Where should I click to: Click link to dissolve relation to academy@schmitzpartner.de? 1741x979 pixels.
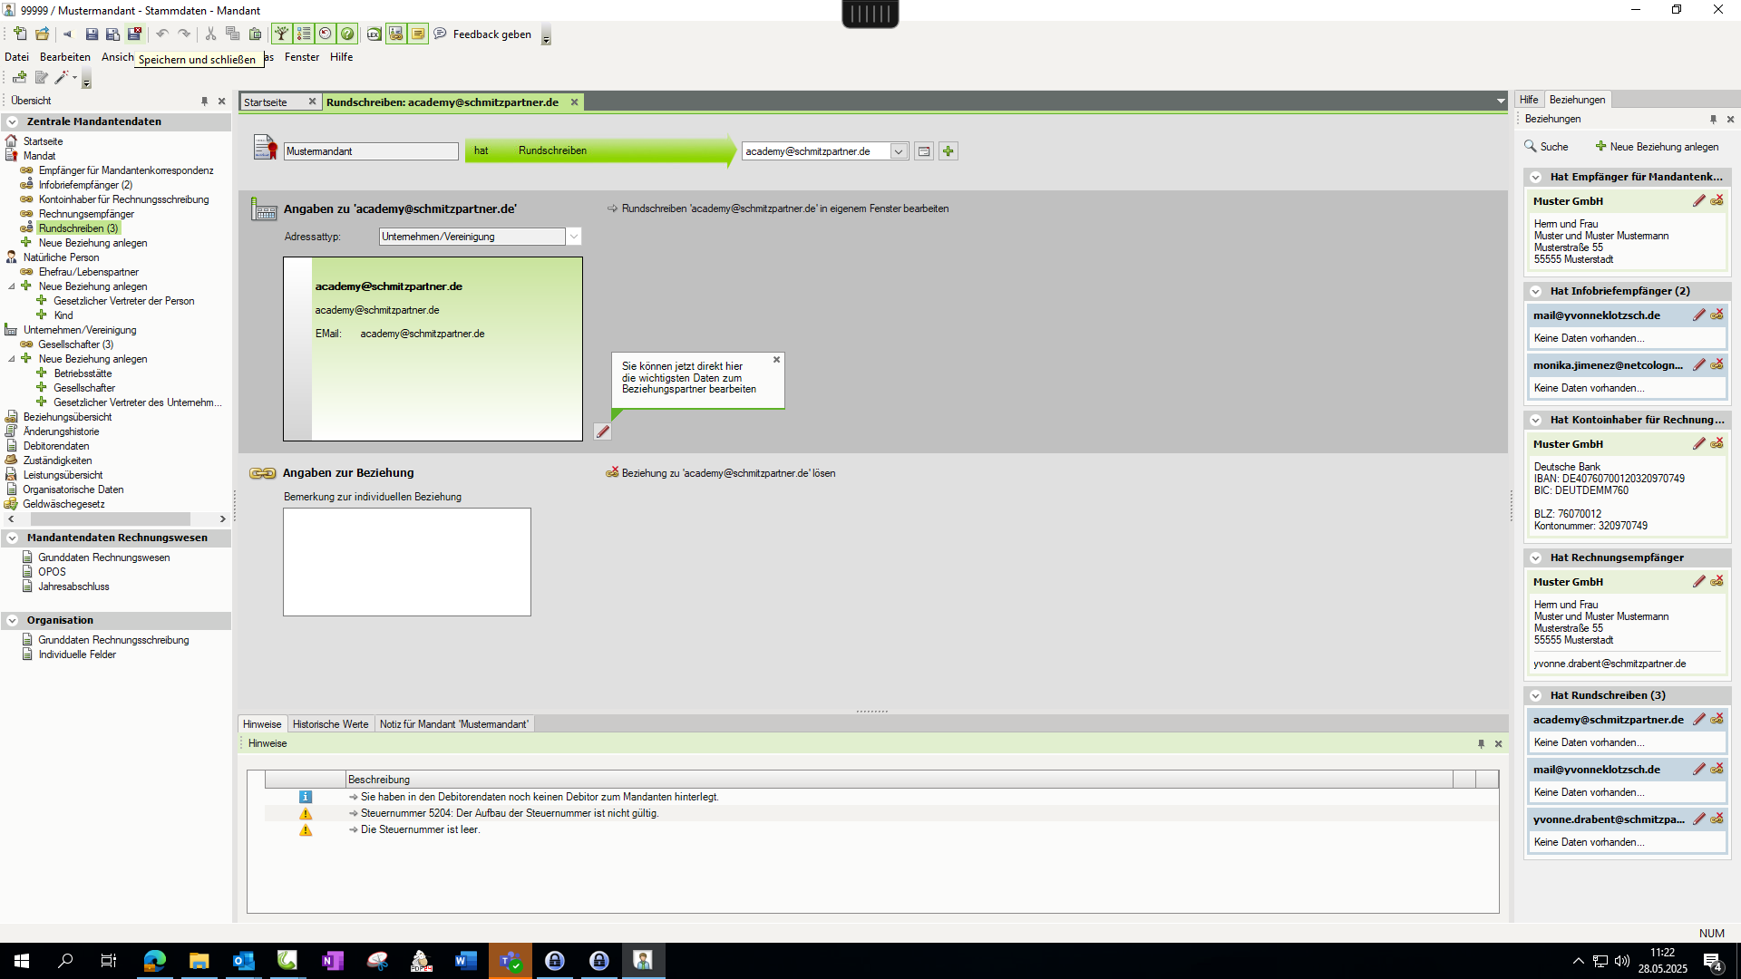tap(727, 473)
